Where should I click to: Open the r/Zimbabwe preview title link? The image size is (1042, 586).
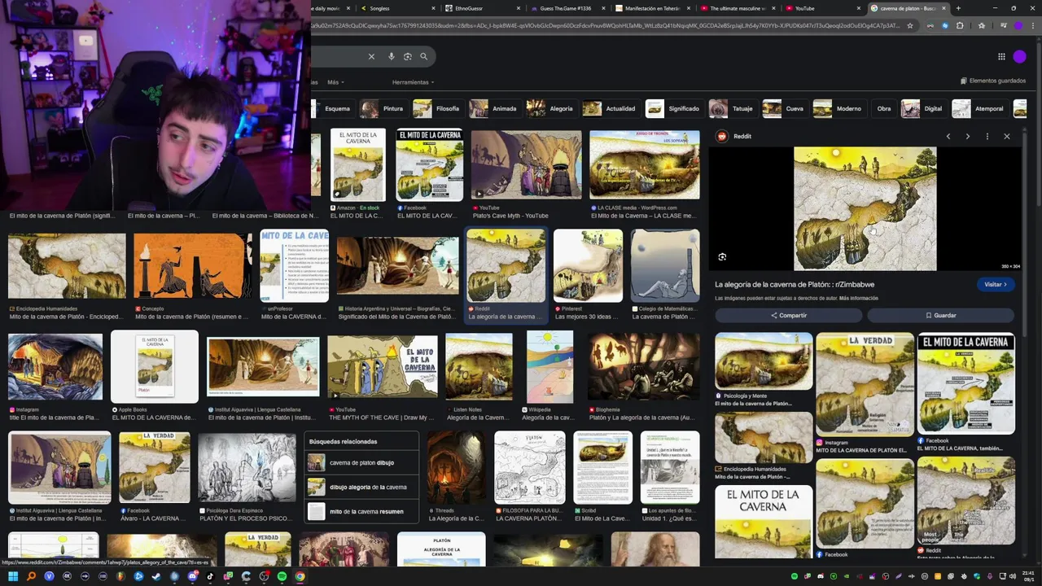point(795,284)
